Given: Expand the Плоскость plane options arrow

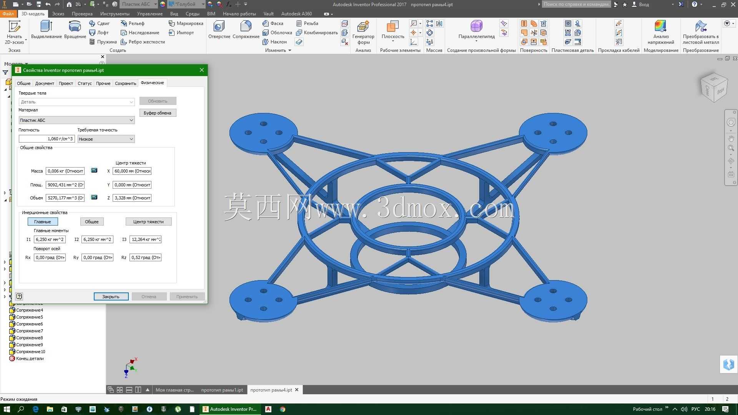Looking at the screenshot, I should point(393,41).
